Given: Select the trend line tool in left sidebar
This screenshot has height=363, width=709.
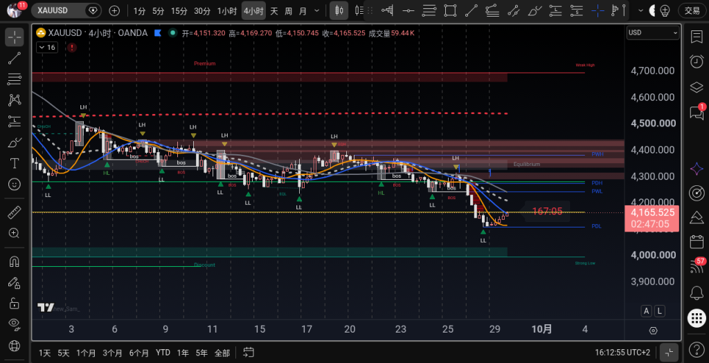Looking at the screenshot, I should tap(15, 58).
